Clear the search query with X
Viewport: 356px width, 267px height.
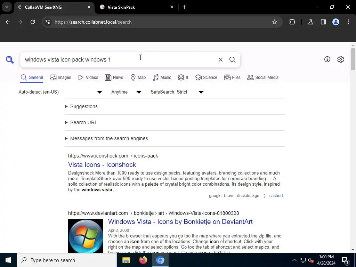point(220,60)
